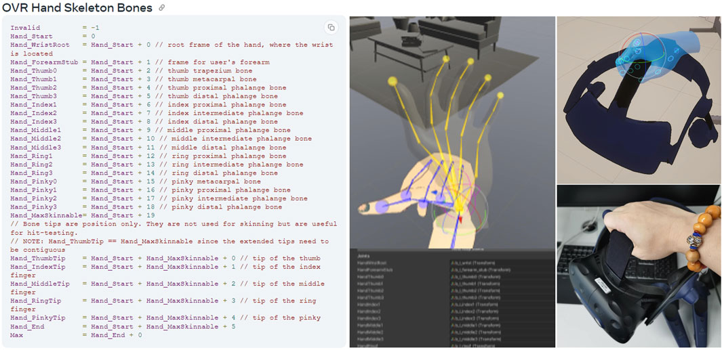Click the 'Hand_Pinky2' identifier in the code

click(x=34, y=198)
